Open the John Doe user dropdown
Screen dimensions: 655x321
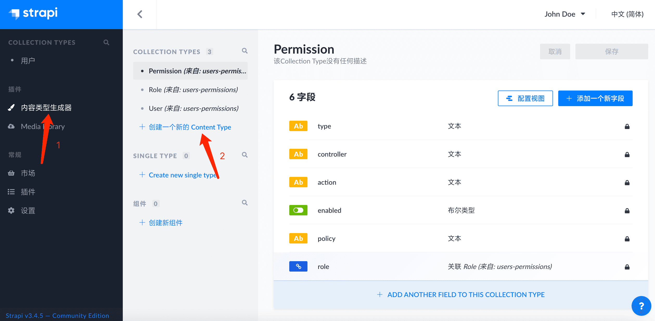point(565,14)
